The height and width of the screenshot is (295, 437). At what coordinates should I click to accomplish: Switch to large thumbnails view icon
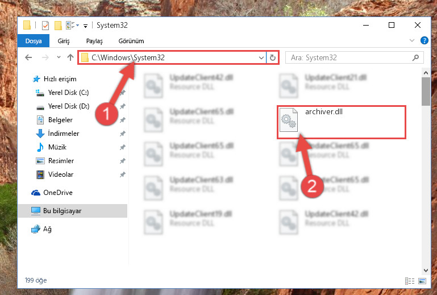tap(422, 281)
